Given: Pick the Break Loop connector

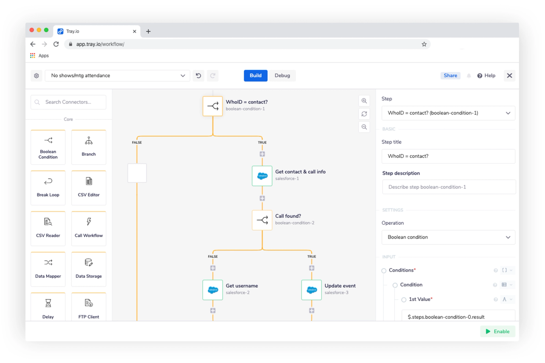Looking at the screenshot, I should tap(48, 188).
